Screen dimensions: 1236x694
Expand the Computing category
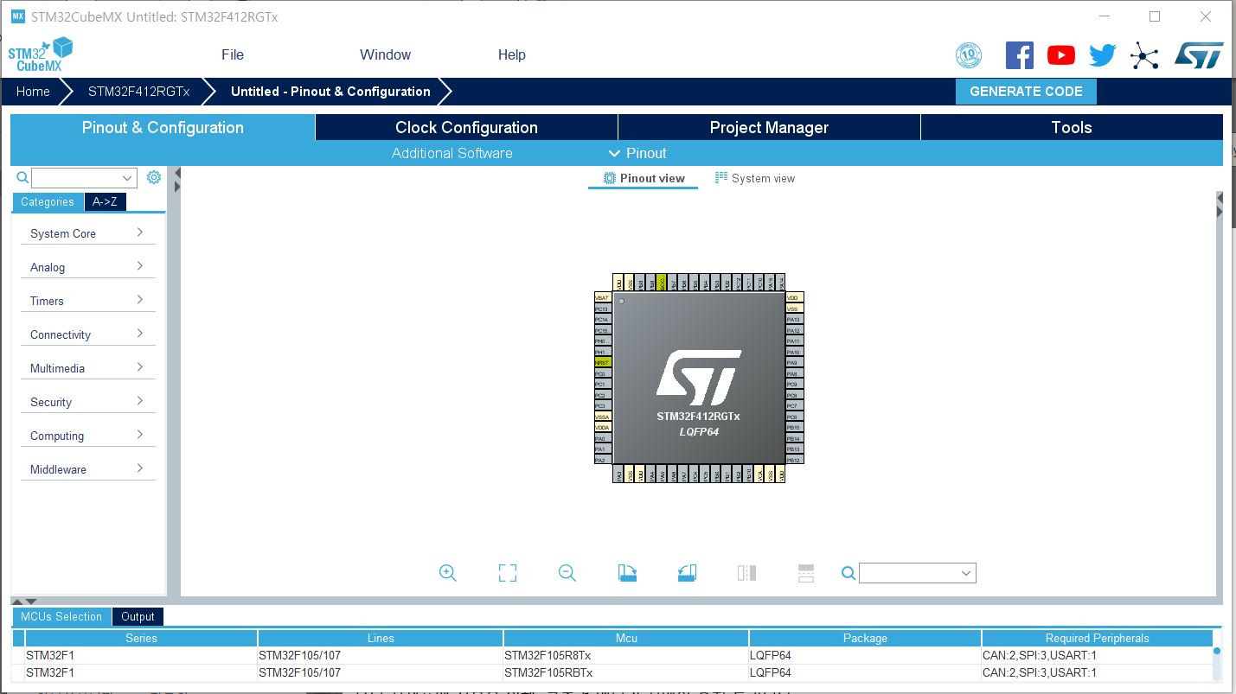coord(87,436)
